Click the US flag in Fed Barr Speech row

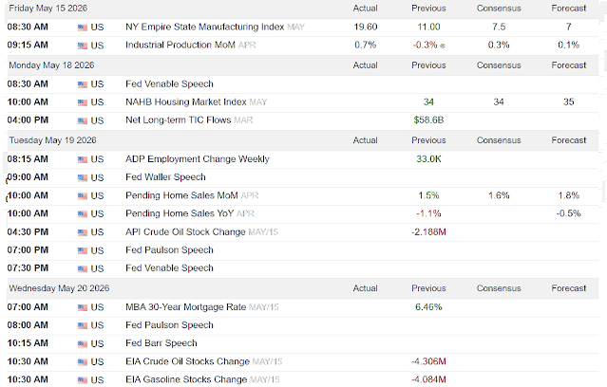pos(82,343)
